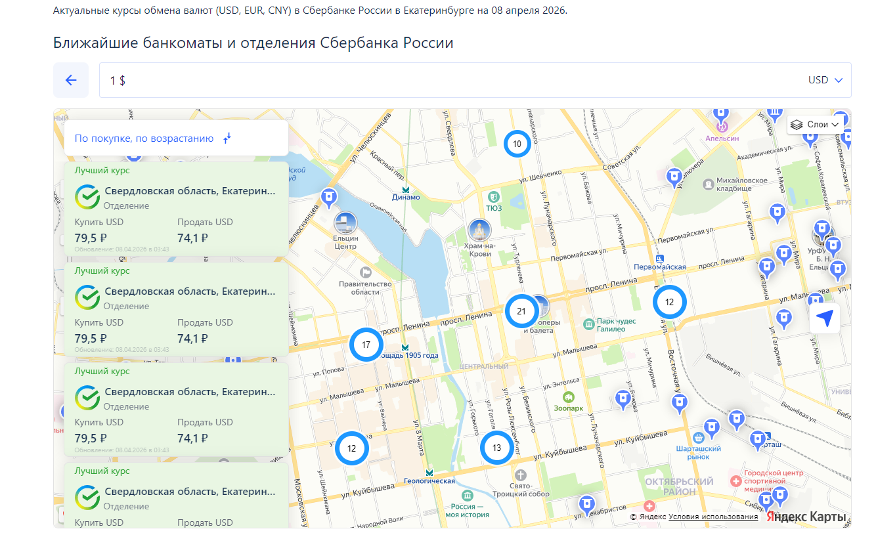
Task: Click the Динамо metro station icon
Action: (x=406, y=188)
